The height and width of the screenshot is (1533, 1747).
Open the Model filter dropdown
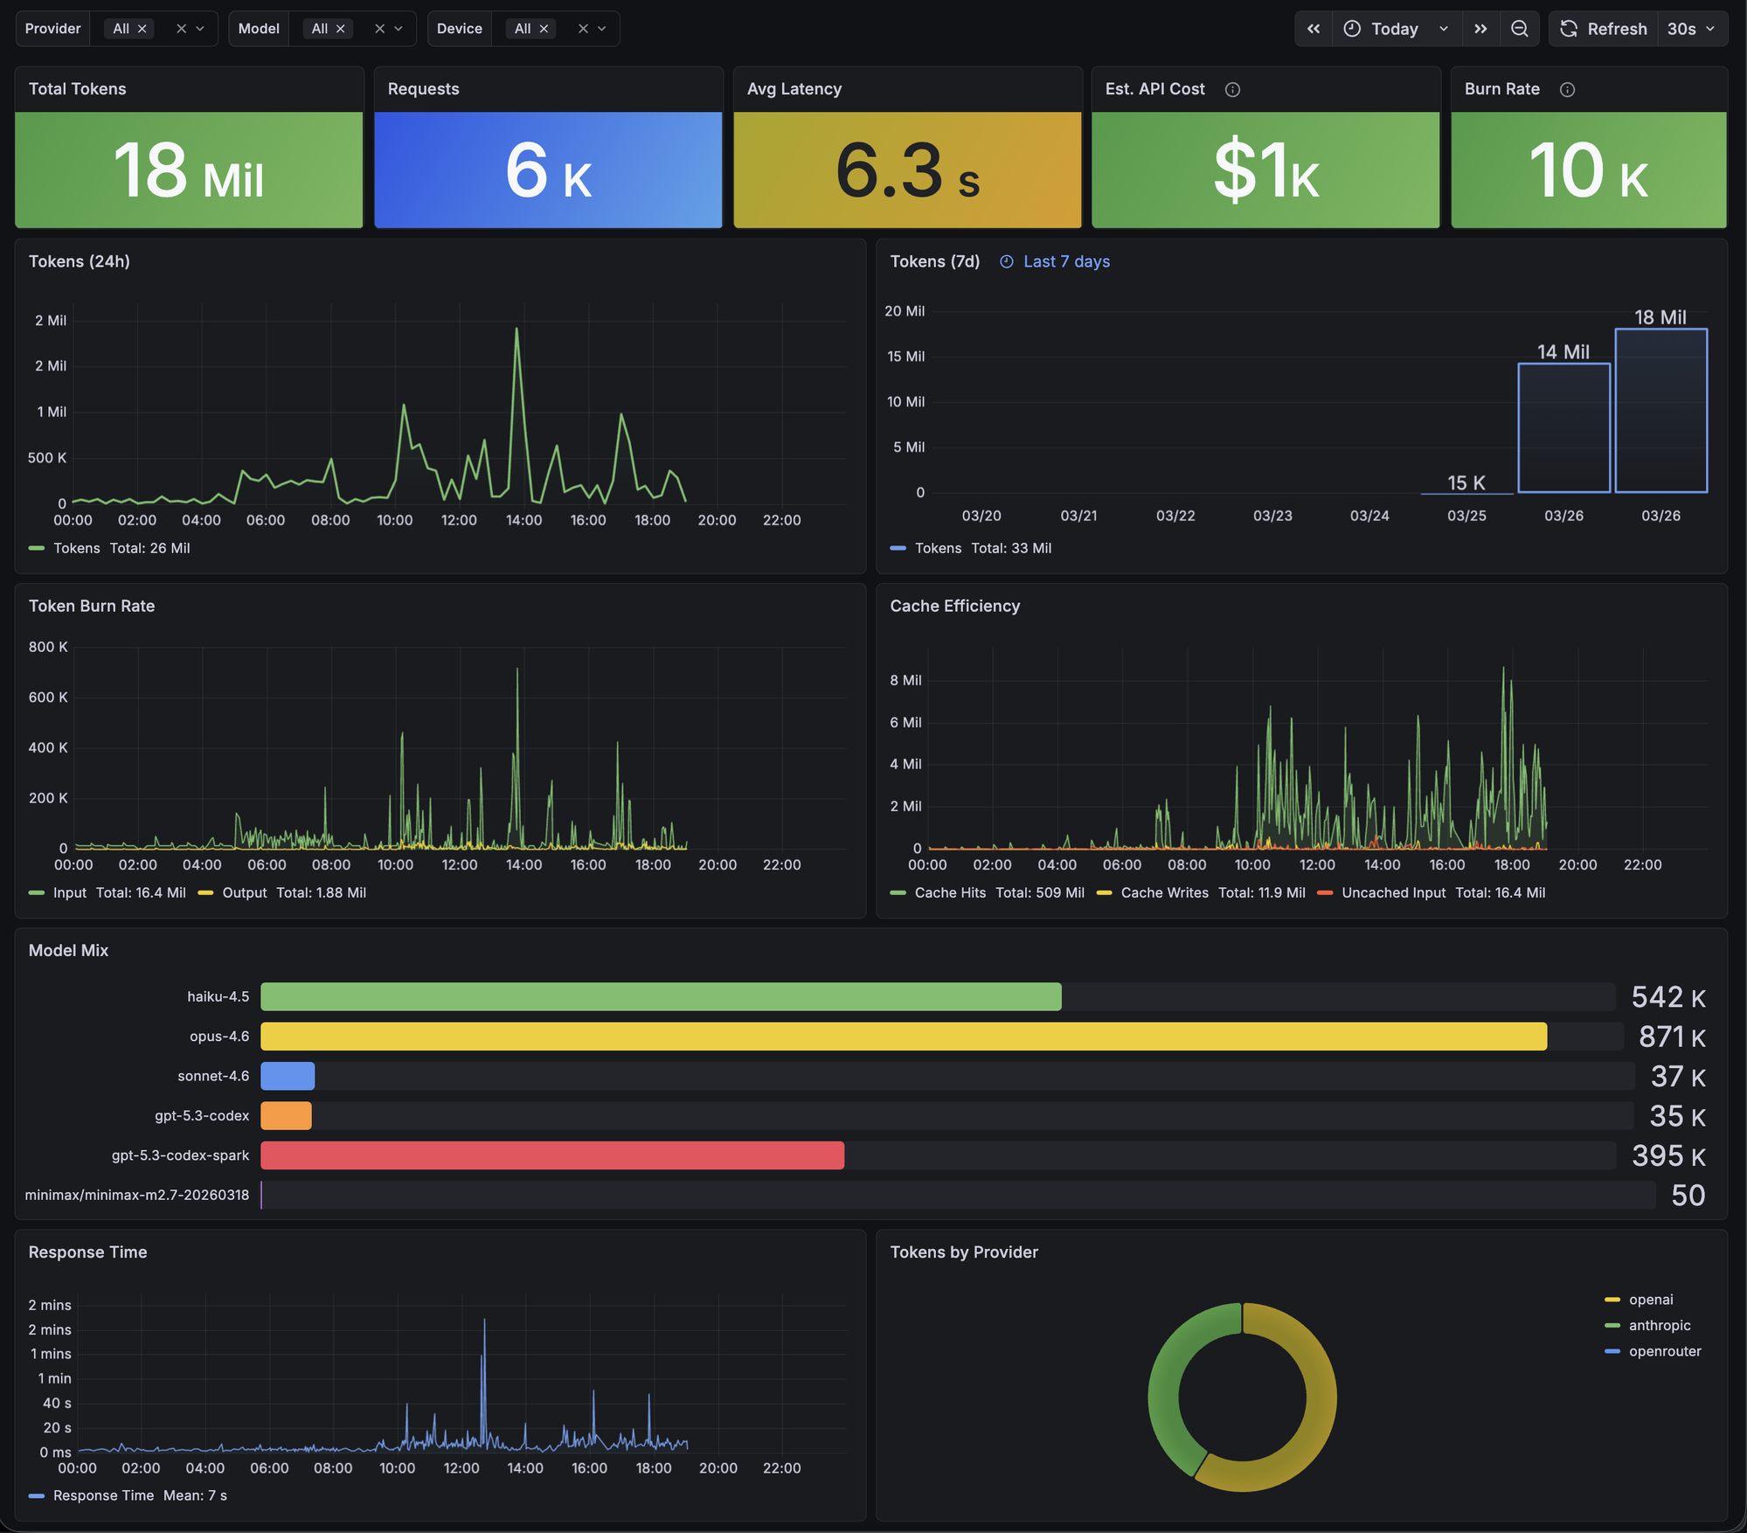click(400, 28)
